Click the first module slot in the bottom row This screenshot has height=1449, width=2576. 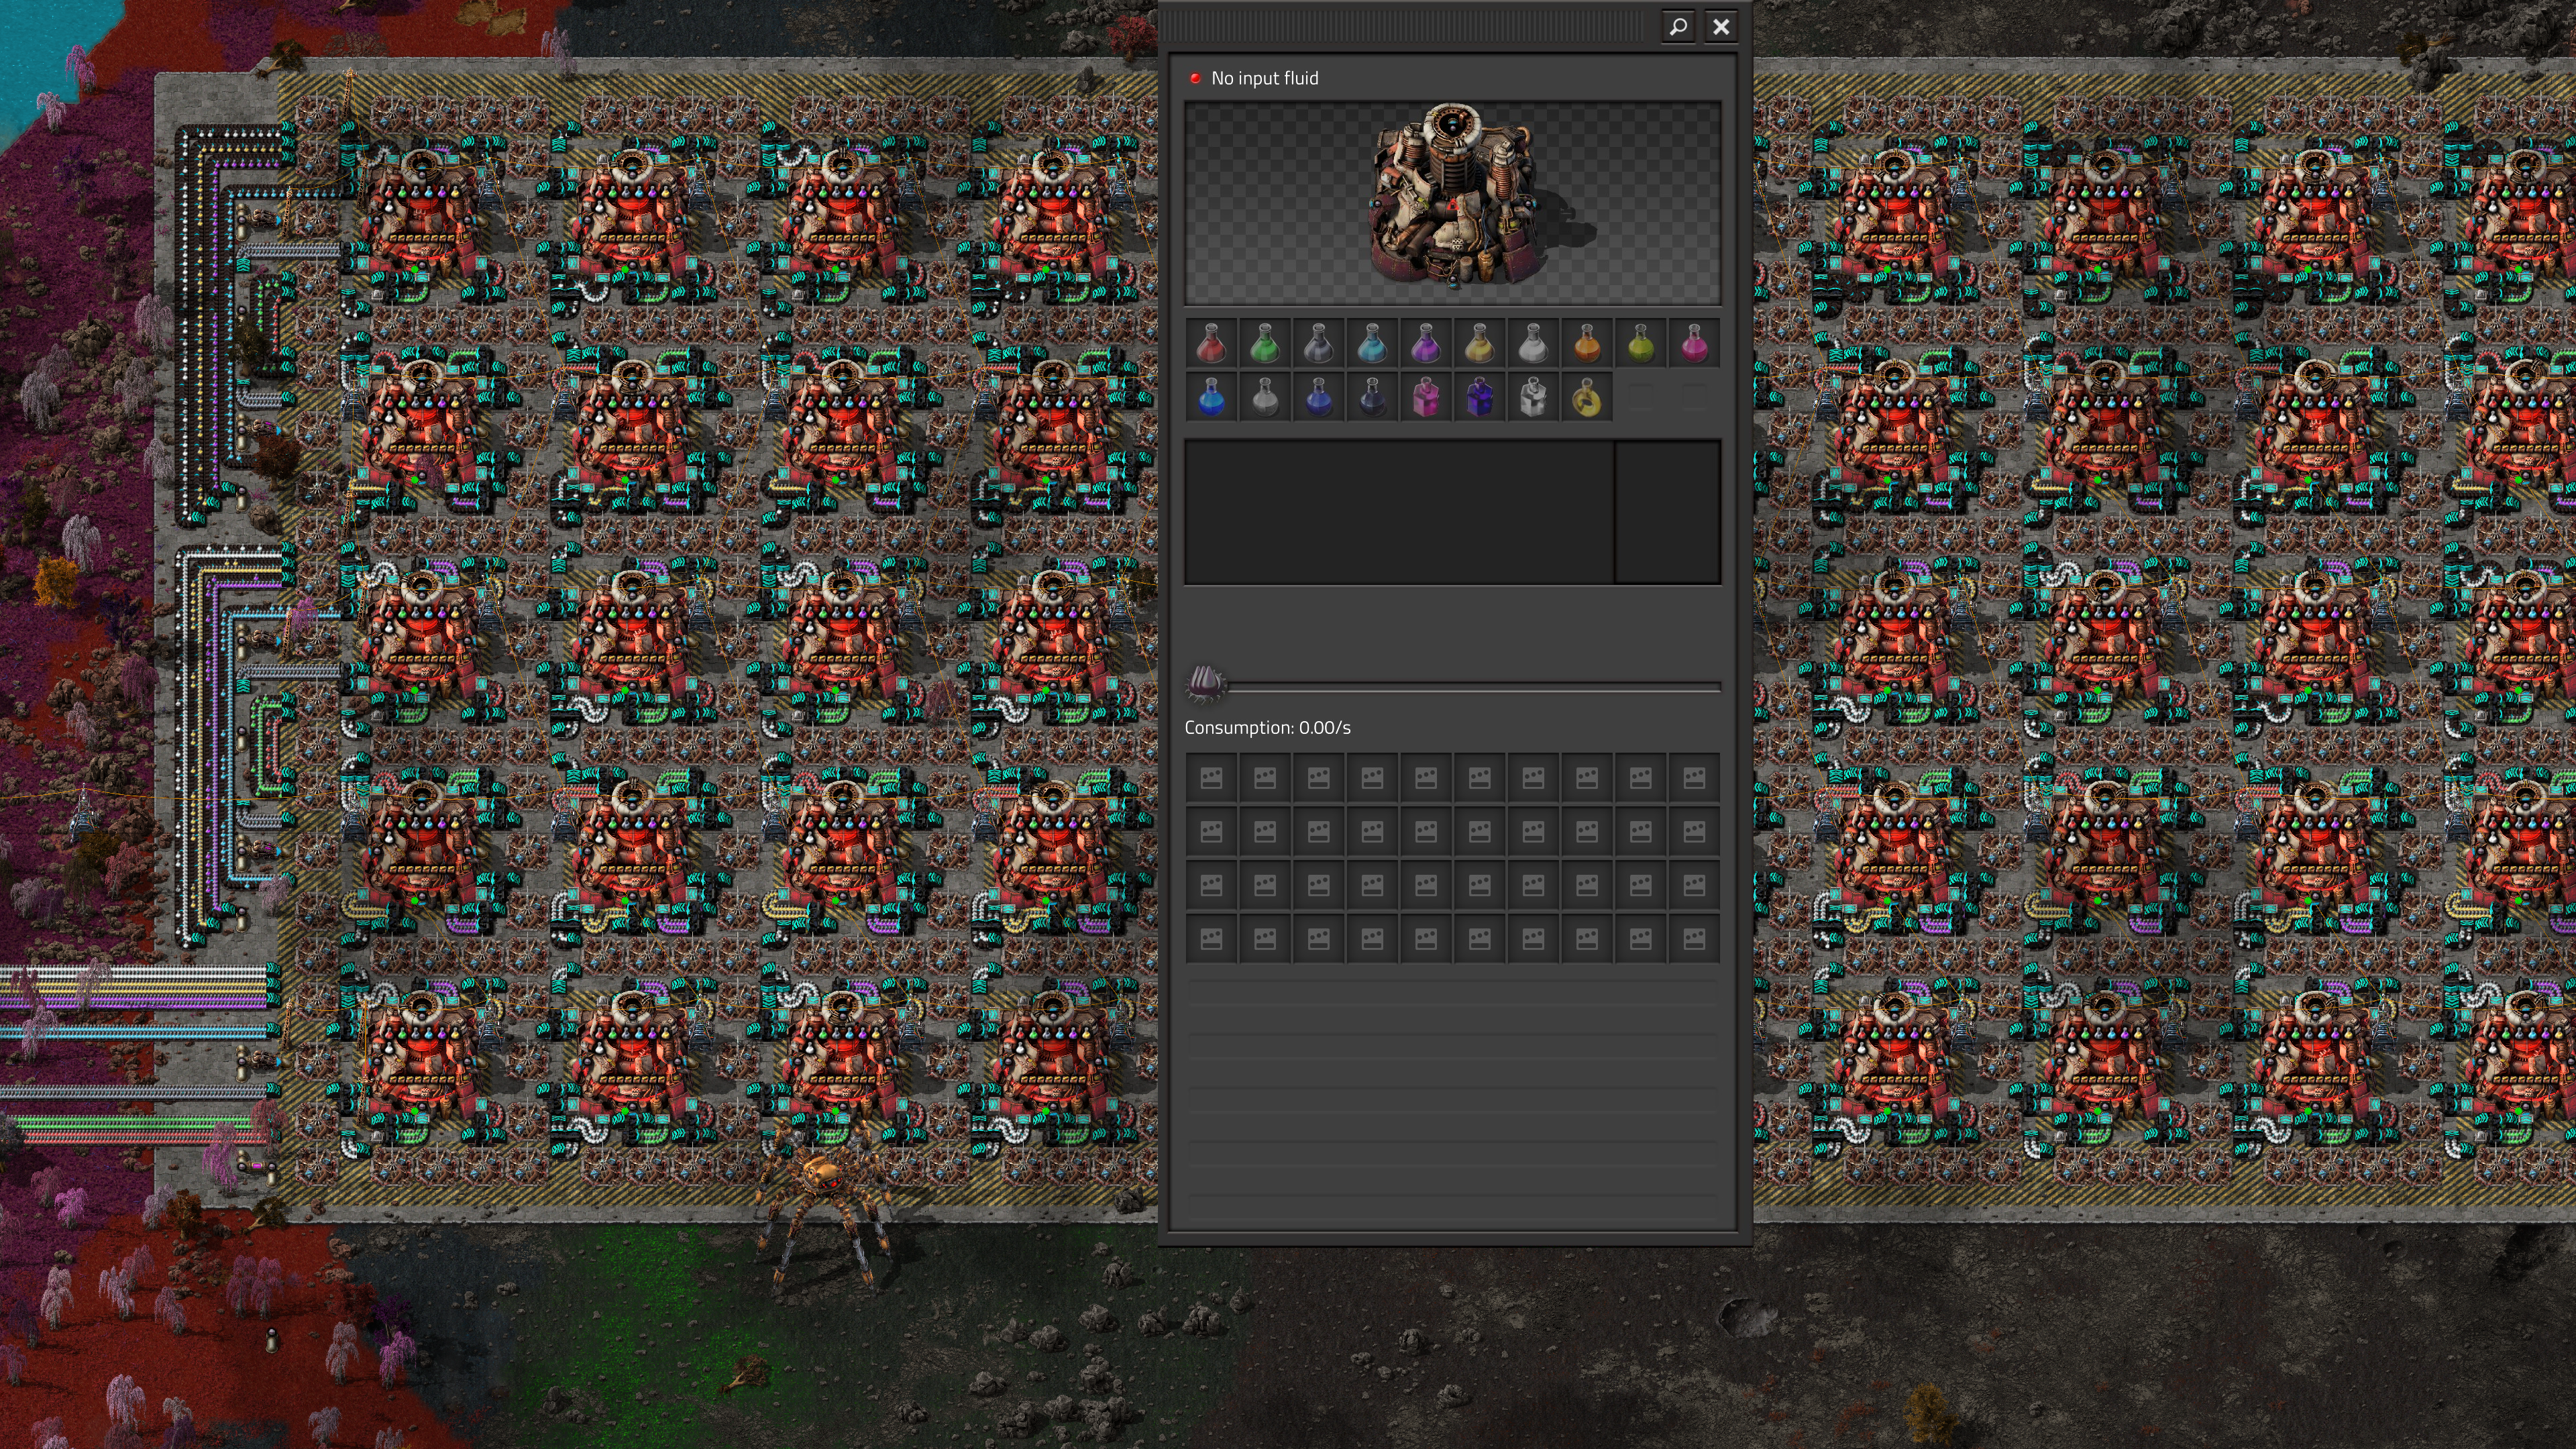coord(1211,939)
